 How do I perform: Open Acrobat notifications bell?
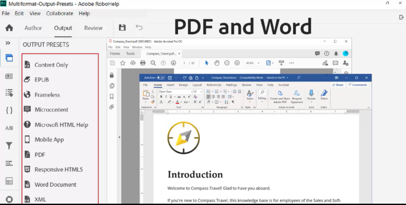pyautogui.click(x=336, y=54)
